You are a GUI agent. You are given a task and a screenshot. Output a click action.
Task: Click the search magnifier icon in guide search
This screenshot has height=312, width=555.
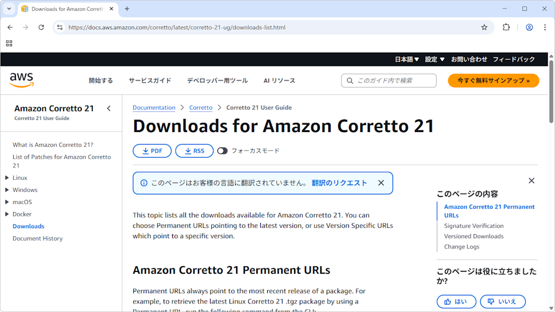350,81
